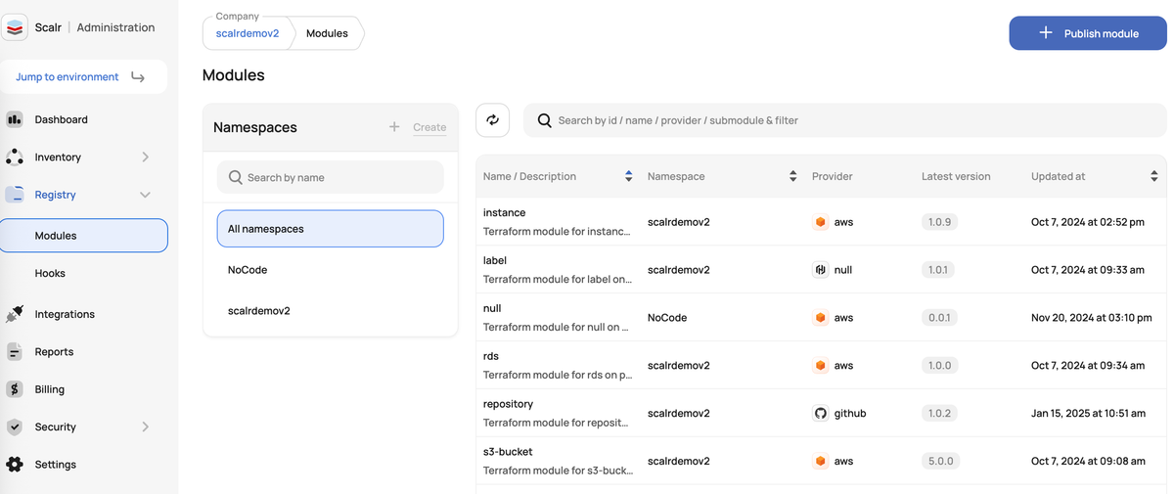Sort modules by Updated at column
The width and height of the screenshot is (1174, 494).
pos(1153,176)
